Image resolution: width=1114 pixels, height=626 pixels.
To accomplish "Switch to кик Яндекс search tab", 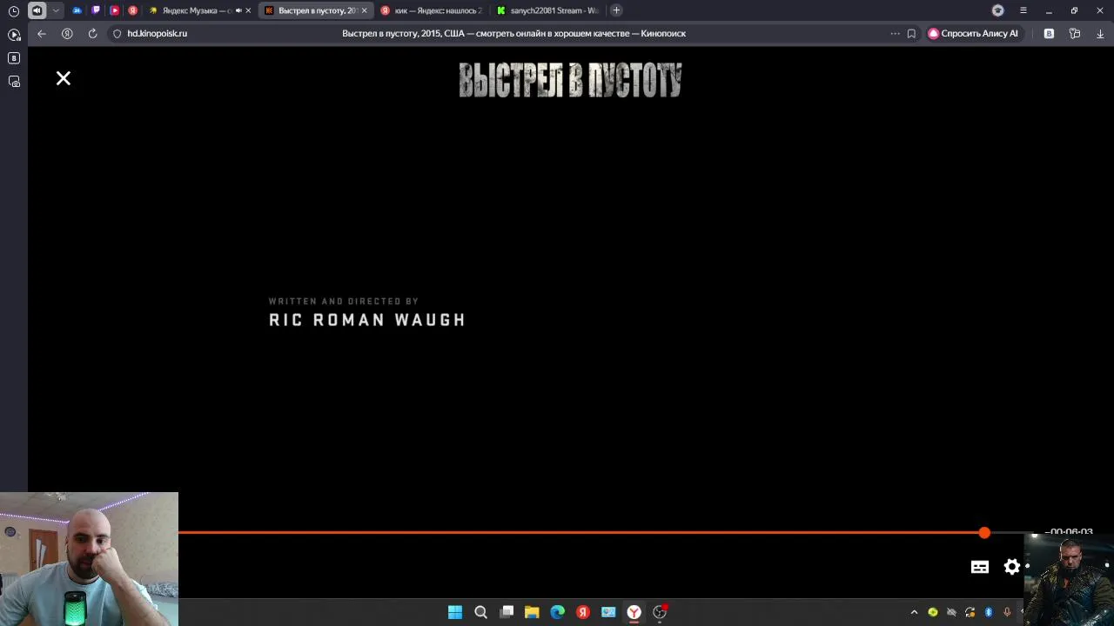I will [x=432, y=10].
